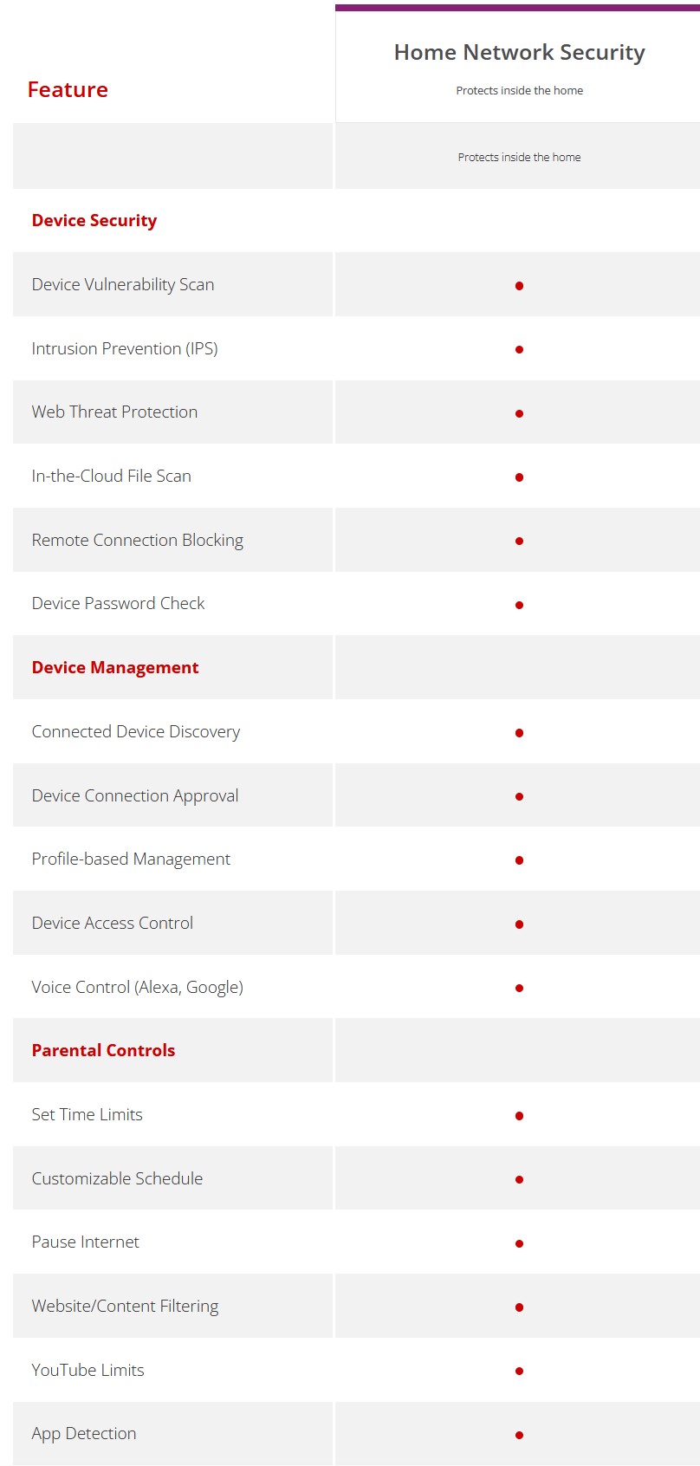Click the Parental Controls section heading

[x=103, y=1050]
